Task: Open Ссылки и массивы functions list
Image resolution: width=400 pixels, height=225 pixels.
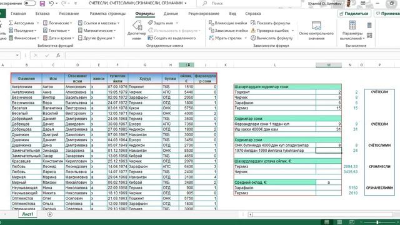Action: [99, 23]
